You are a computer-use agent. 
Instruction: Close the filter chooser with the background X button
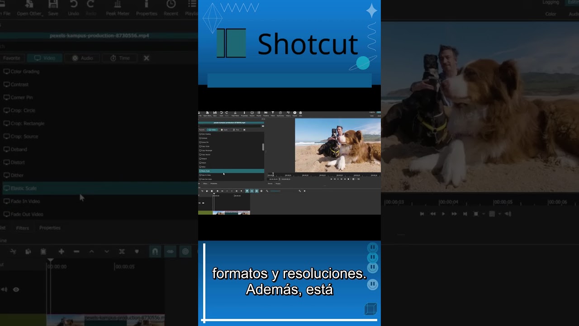(x=146, y=58)
